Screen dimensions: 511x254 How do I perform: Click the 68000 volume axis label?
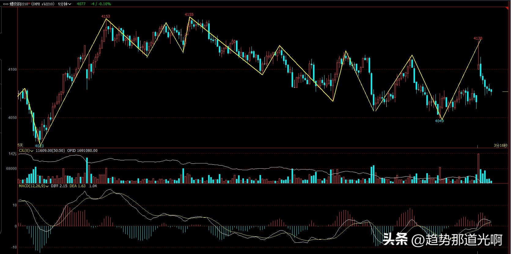pyautogui.click(x=12, y=169)
